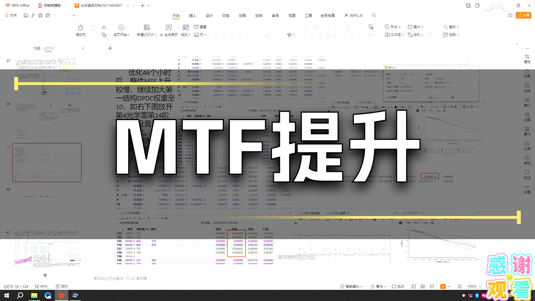Click the 重置 reset layout button
This screenshot has height=301, width=535.
click(x=200, y=27)
